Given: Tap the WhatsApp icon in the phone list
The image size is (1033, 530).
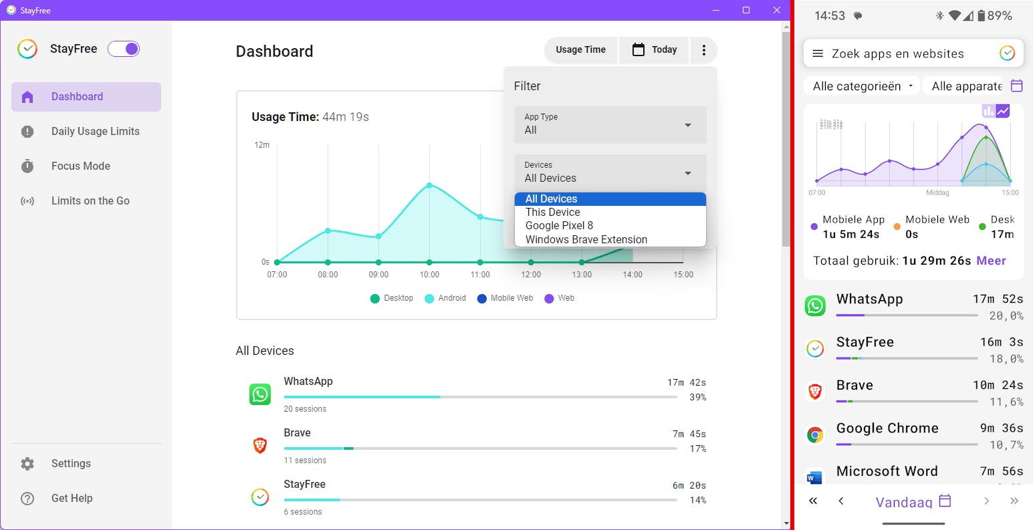Looking at the screenshot, I should (x=815, y=306).
